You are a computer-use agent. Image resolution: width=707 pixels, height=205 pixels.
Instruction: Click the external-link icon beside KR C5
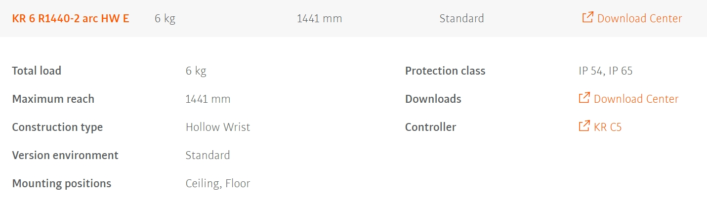coord(584,126)
